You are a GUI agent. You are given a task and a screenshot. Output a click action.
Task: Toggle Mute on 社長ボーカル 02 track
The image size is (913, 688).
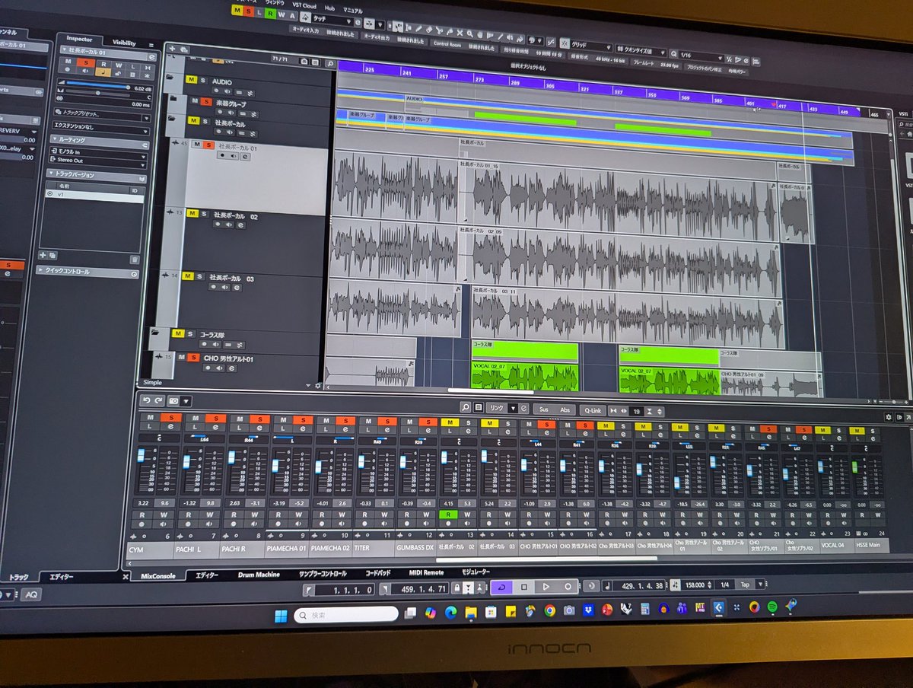192,214
